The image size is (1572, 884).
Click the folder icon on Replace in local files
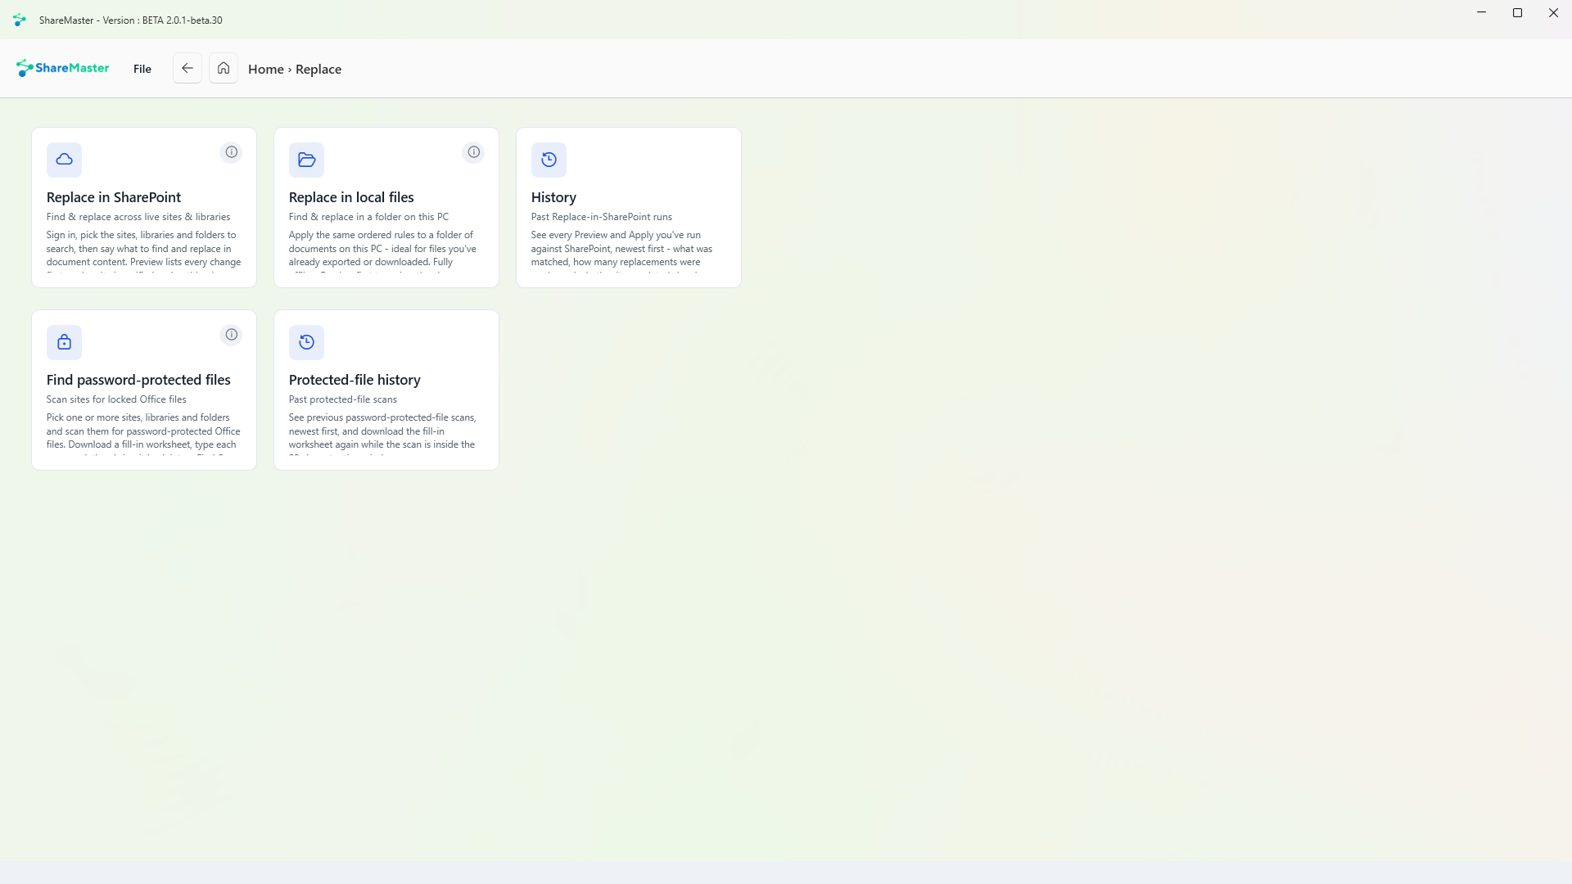(306, 160)
